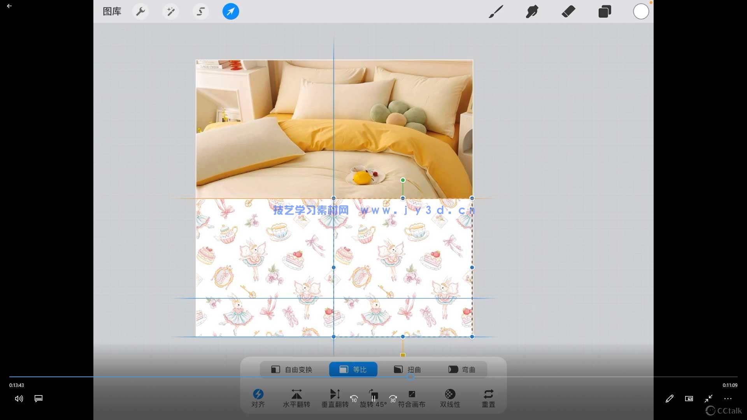Pause the video playback
The image size is (747, 420).
pyautogui.click(x=373, y=398)
